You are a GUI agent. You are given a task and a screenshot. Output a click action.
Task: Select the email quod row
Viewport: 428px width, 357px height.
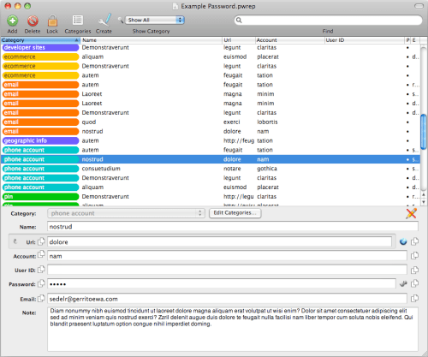coord(211,122)
